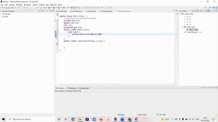218x122 pixels.
Task: Click the Save toolbar icon
Action: point(6,8)
